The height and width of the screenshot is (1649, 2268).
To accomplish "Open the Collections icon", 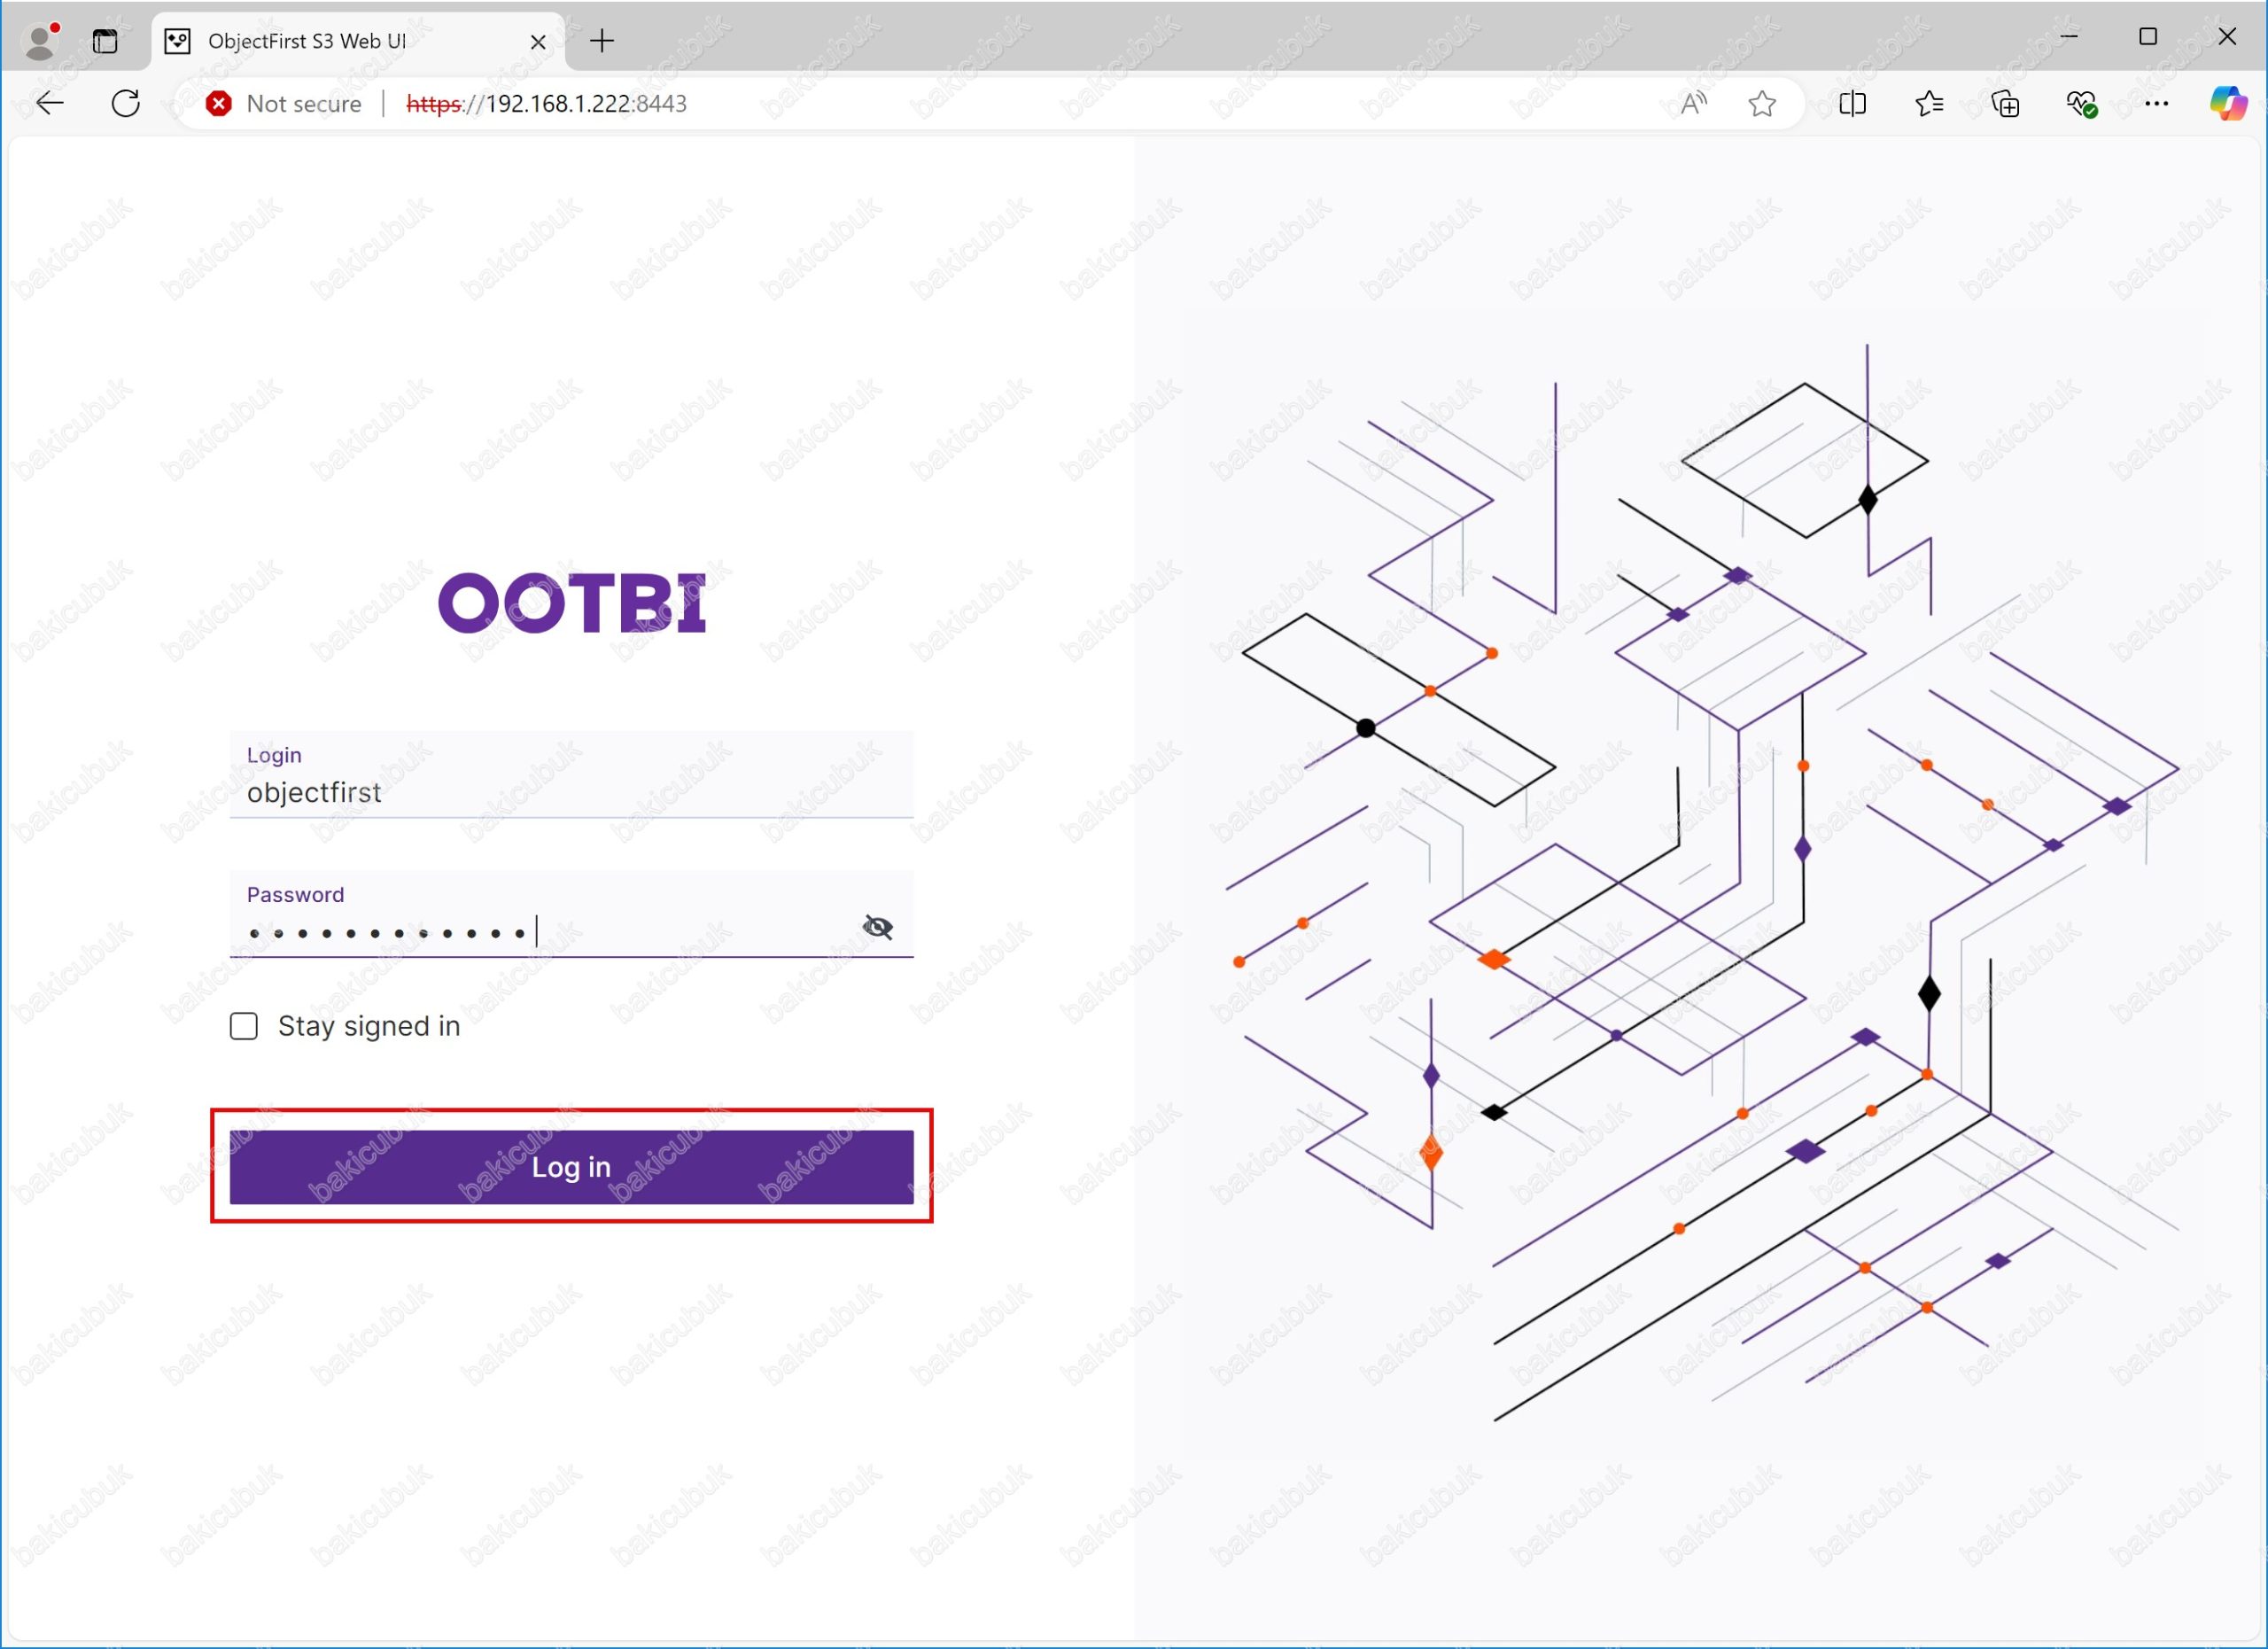I will click(2005, 103).
